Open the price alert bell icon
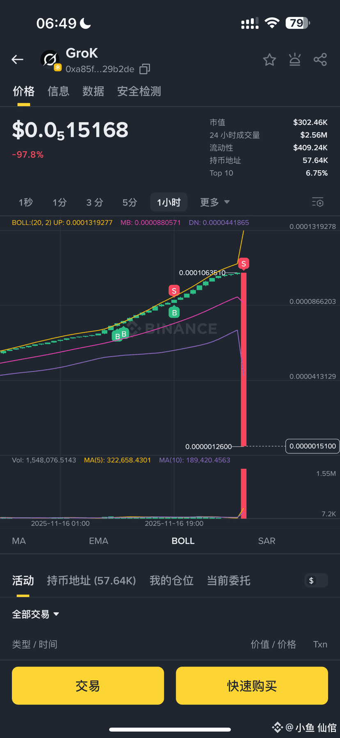 pos(295,60)
